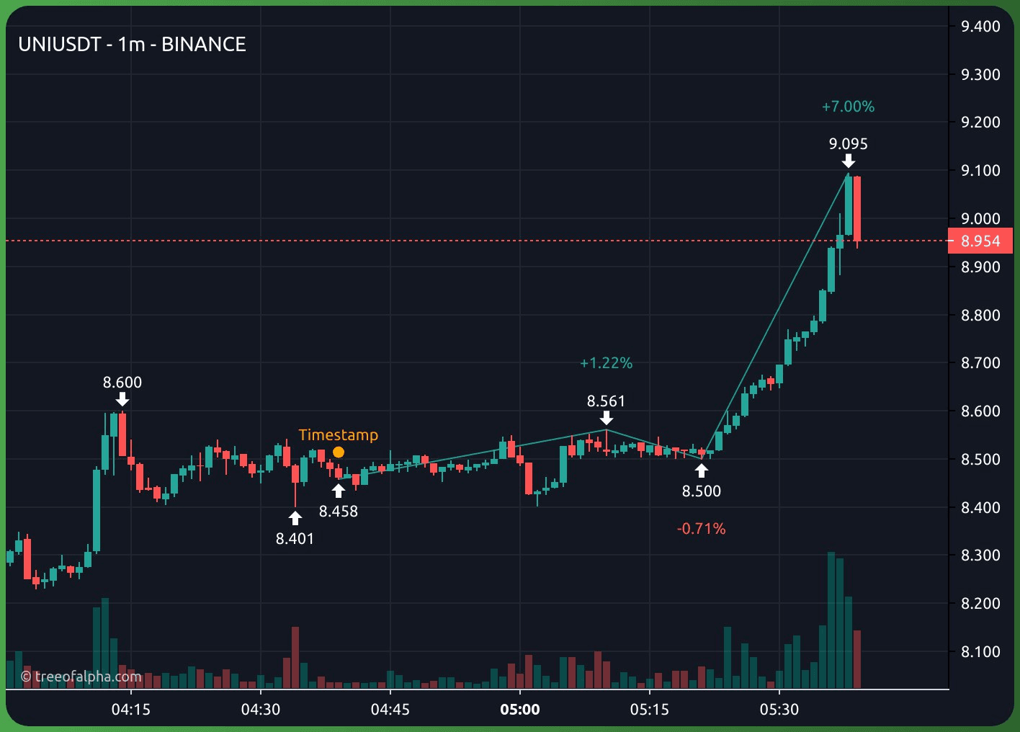The height and width of the screenshot is (732, 1020).
Task: Click the 8.458 price label
Action: point(339,512)
